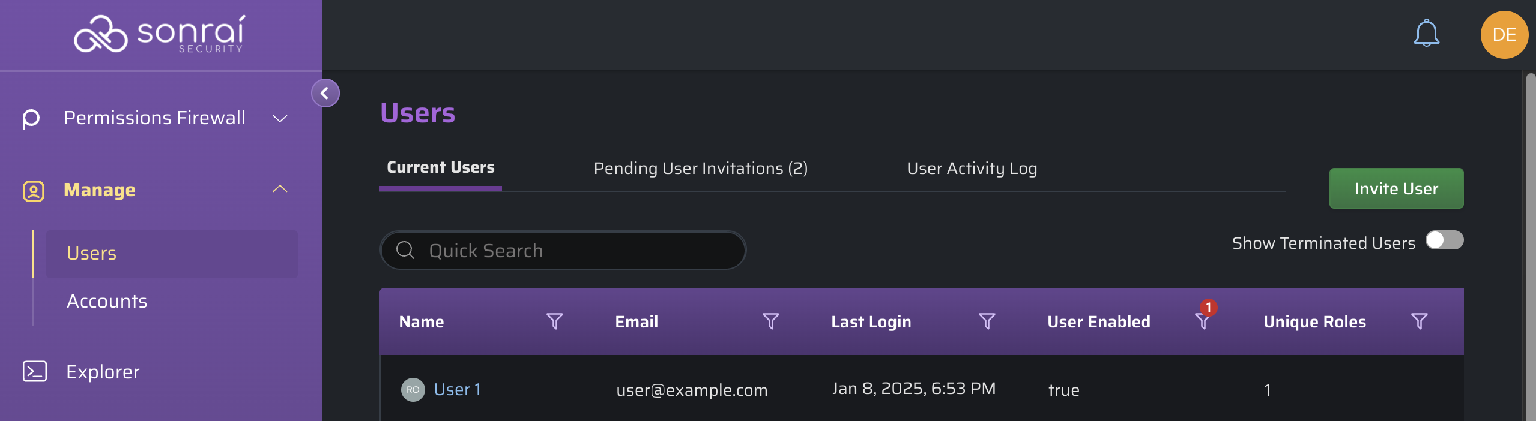Toggle Show Terminated Users switch
Screen dimensions: 1536x421
pyautogui.click(x=1444, y=240)
